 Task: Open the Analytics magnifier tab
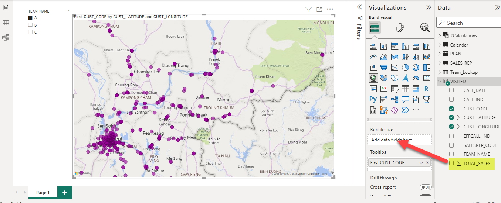(425, 28)
